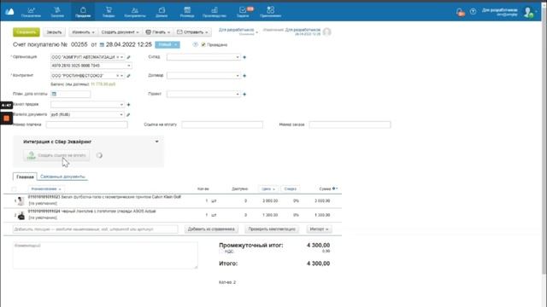The width and height of the screenshot is (547, 307).
Task: Collapse Интеграция с Сбер Эквайринг panel
Action: [x=156, y=142]
